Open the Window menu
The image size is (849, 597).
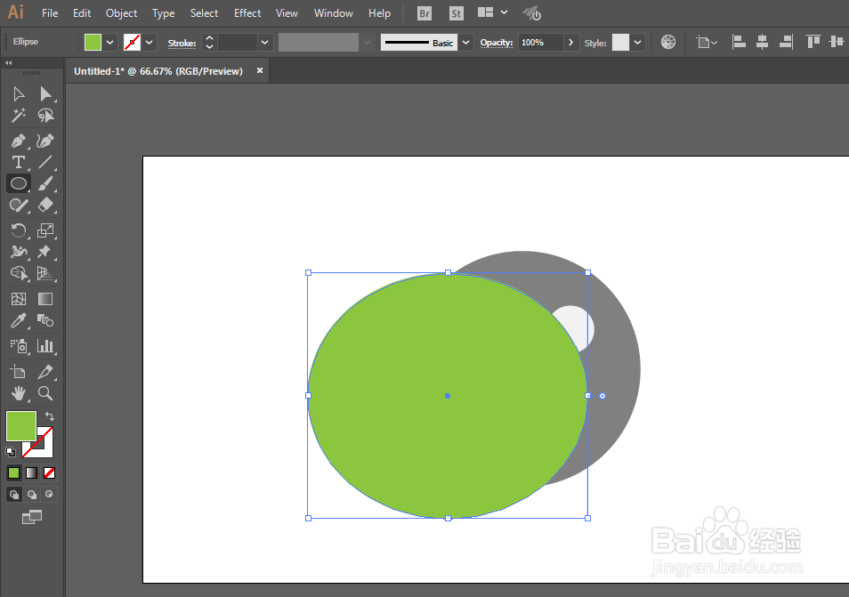point(334,13)
